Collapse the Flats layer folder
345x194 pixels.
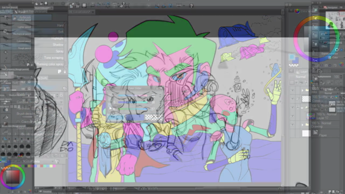tap(302, 108)
